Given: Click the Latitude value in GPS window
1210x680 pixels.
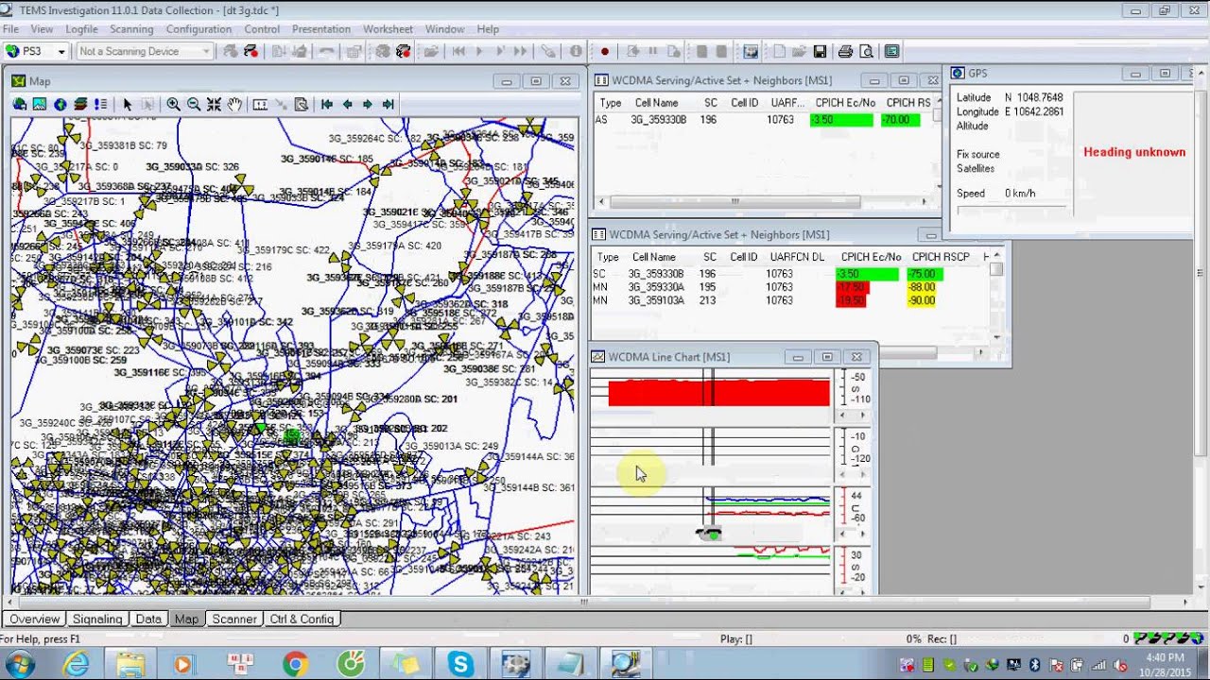Looking at the screenshot, I should (1034, 97).
